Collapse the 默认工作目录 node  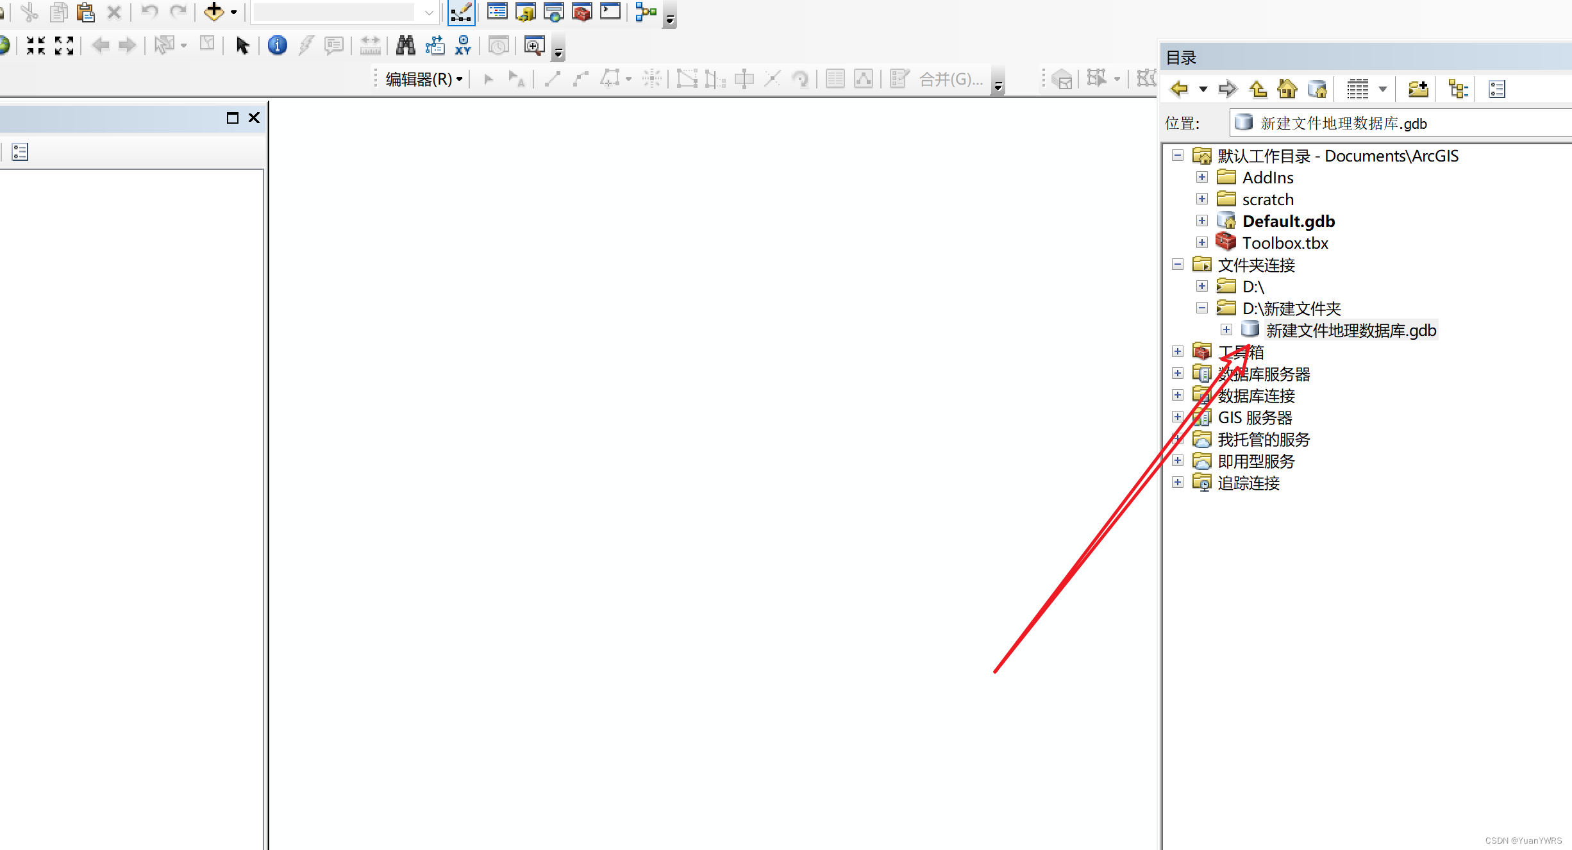click(1178, 155)
